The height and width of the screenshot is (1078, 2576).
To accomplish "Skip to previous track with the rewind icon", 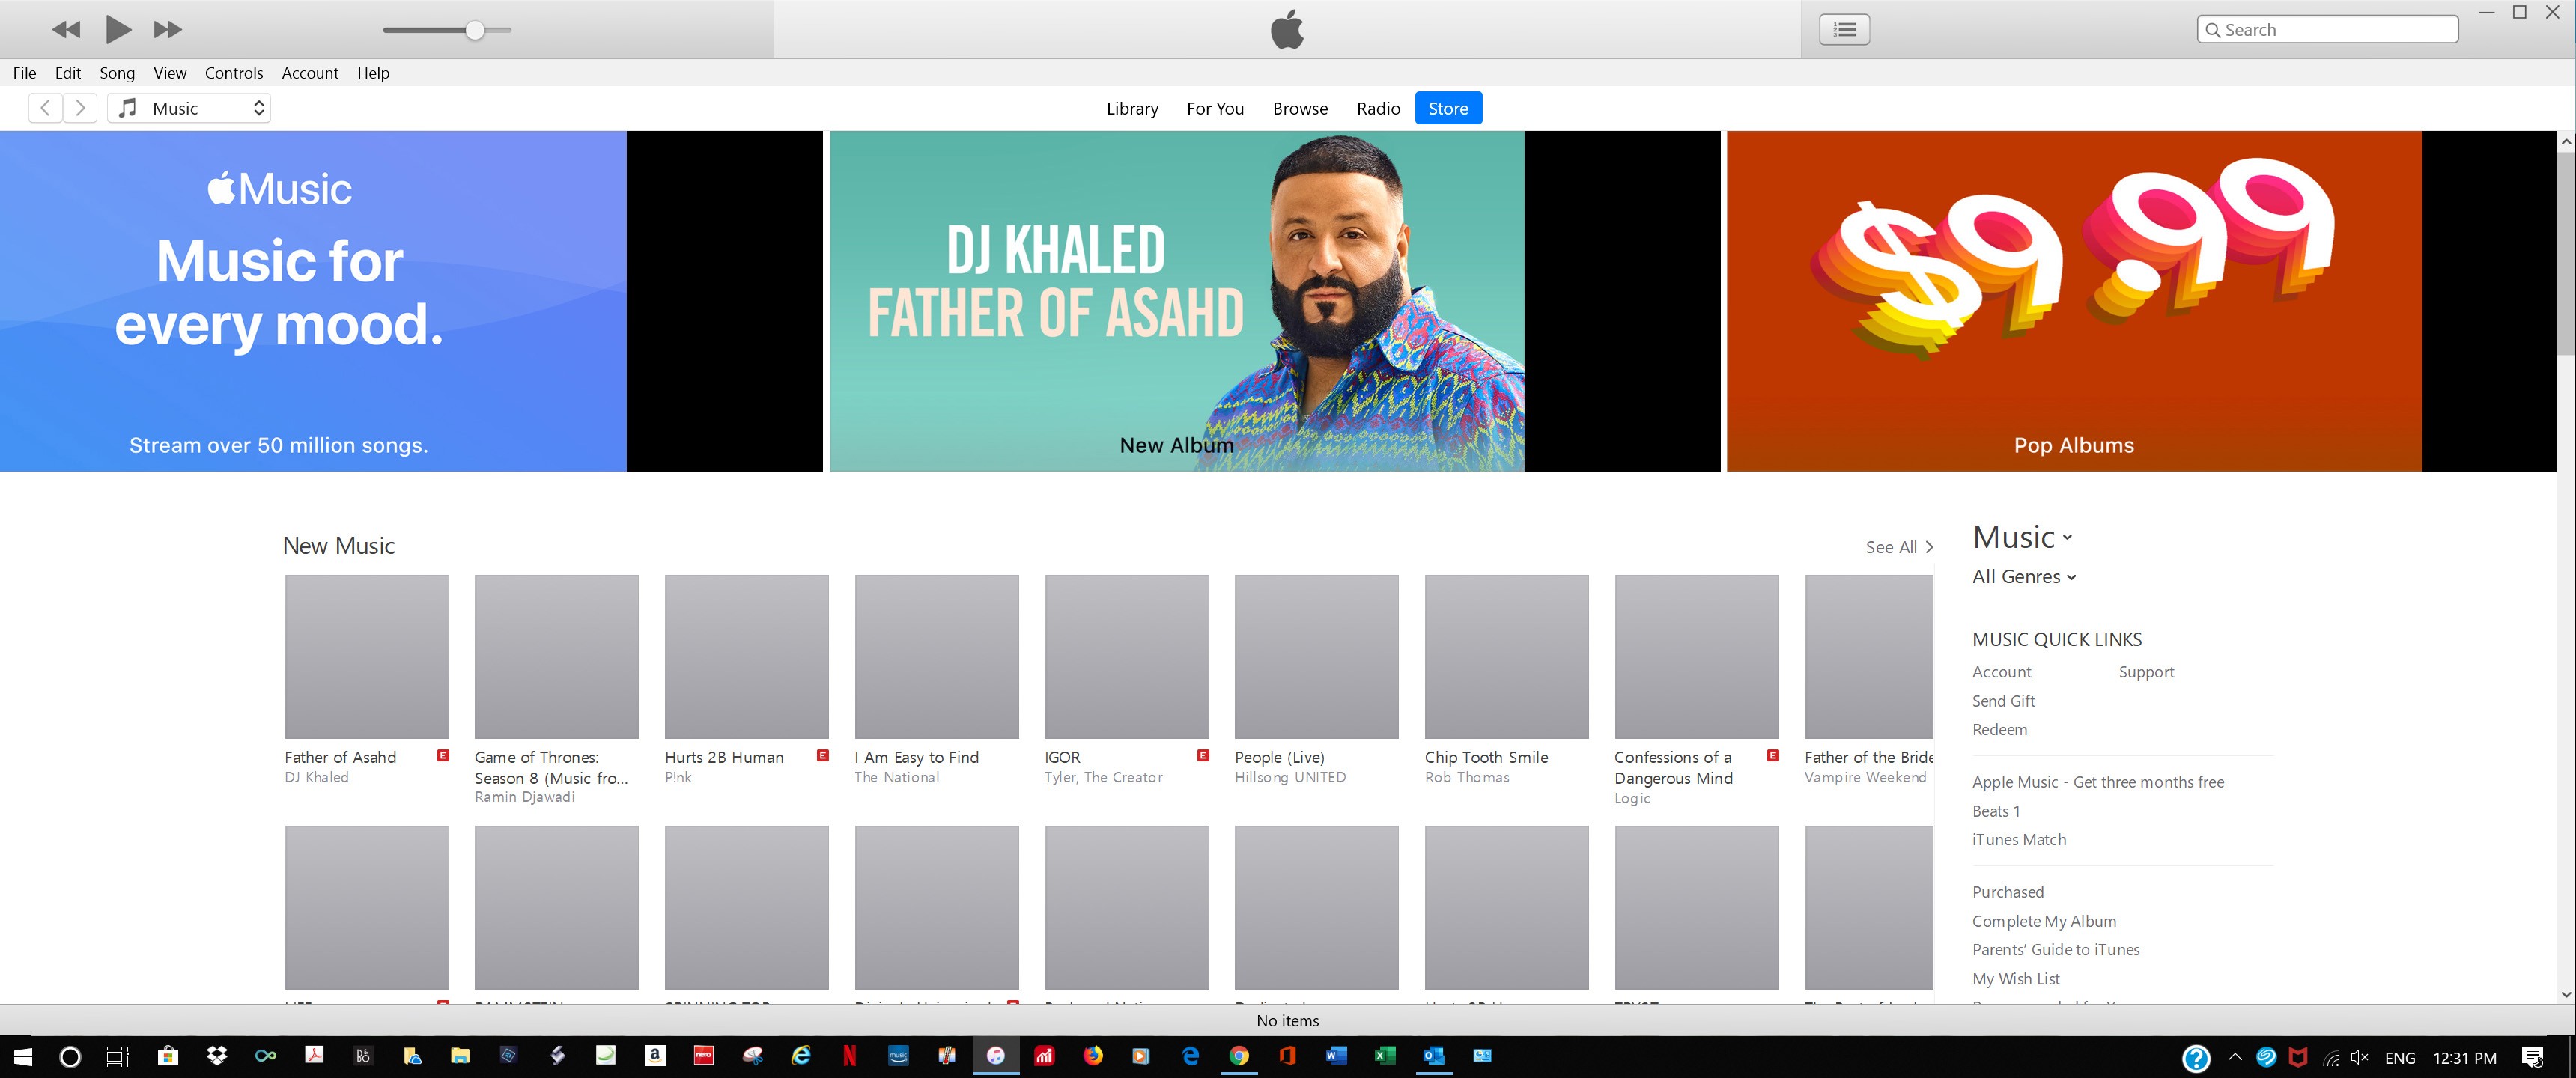I will pyautogui.click(x=66, y=30).
